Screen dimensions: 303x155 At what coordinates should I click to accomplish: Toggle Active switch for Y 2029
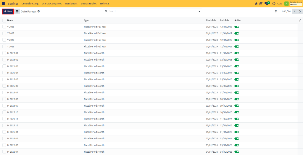tap(237, 46)
